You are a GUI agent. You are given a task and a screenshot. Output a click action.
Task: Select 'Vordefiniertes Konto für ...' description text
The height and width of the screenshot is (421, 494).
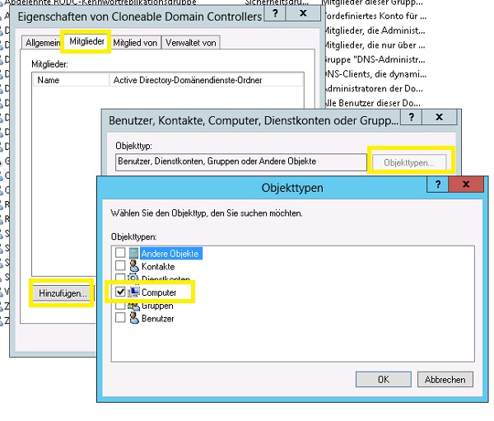point(376,16)
